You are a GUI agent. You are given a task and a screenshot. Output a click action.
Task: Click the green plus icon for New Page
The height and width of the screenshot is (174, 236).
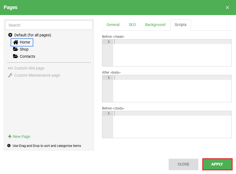coord(10,137)
